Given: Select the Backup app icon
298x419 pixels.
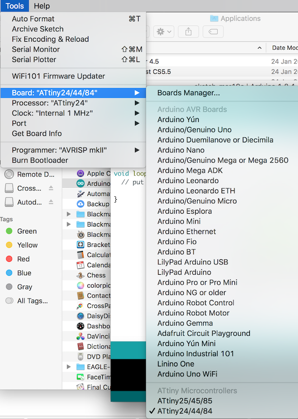Looking at the screenshot, I should click(x=80, y=204).
